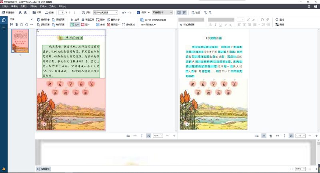Toggle the Text pane view button
The width and height of the screenshot is (320, 173).
[x=184, y=13]
